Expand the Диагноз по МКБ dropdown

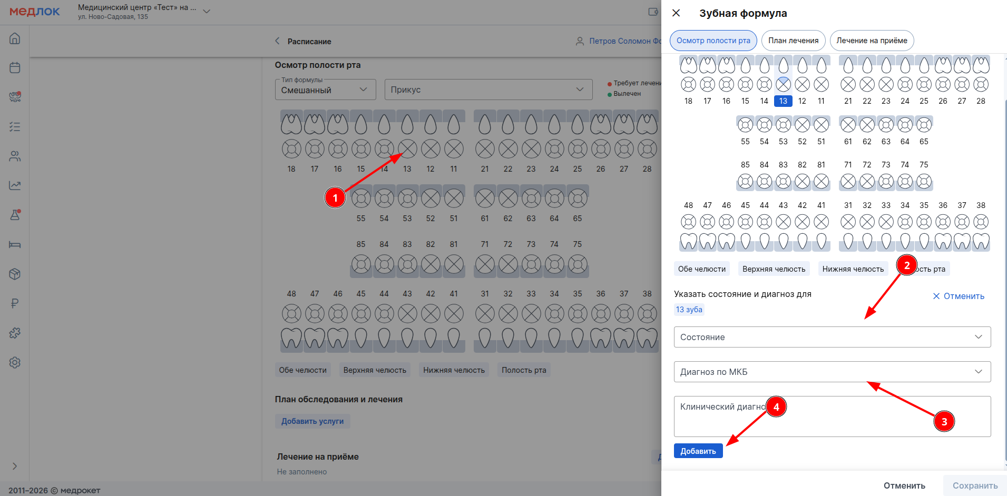coord(832,372)
